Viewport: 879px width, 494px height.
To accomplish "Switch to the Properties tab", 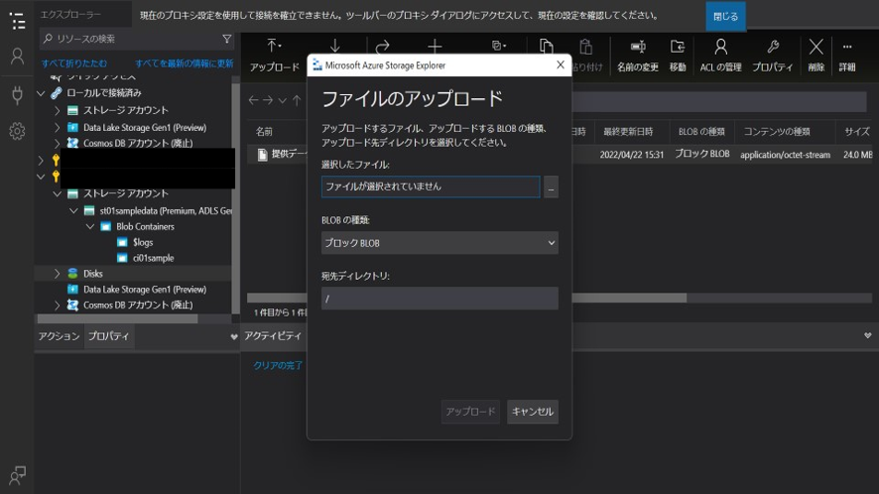I will (x=108, y=336).
